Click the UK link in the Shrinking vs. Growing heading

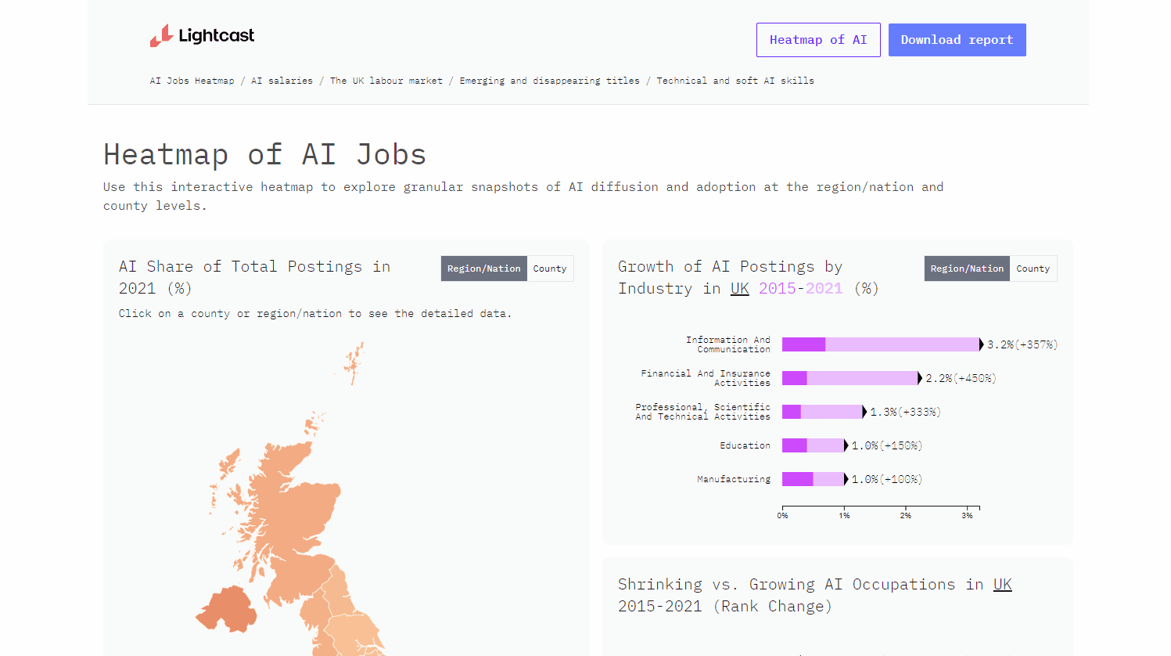1002,585
